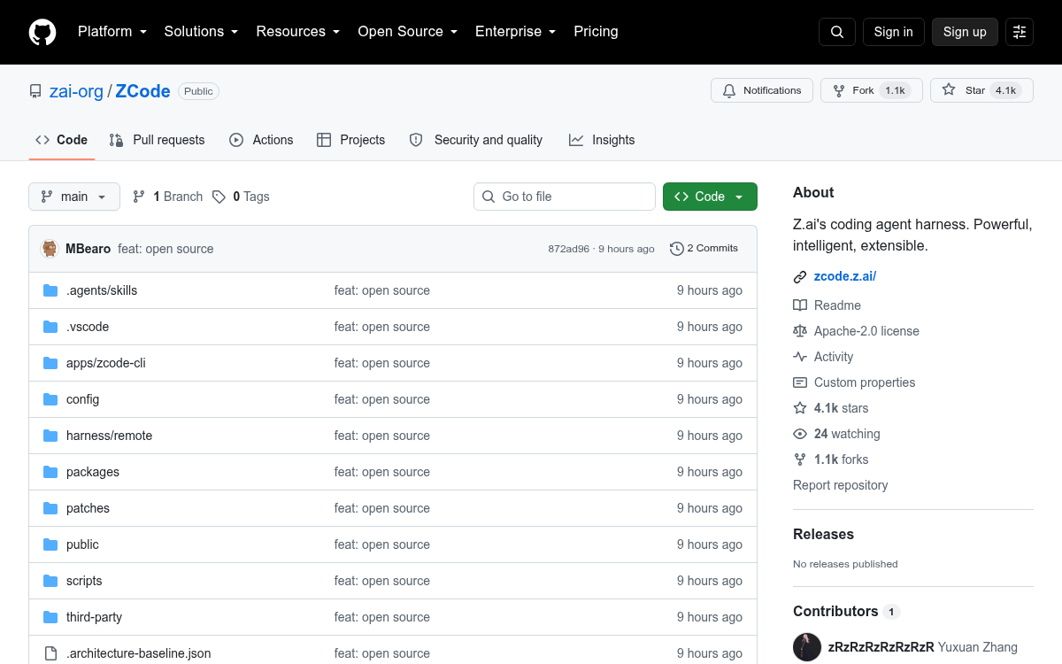Switch to the Pull requests tab

pos(157,140)
